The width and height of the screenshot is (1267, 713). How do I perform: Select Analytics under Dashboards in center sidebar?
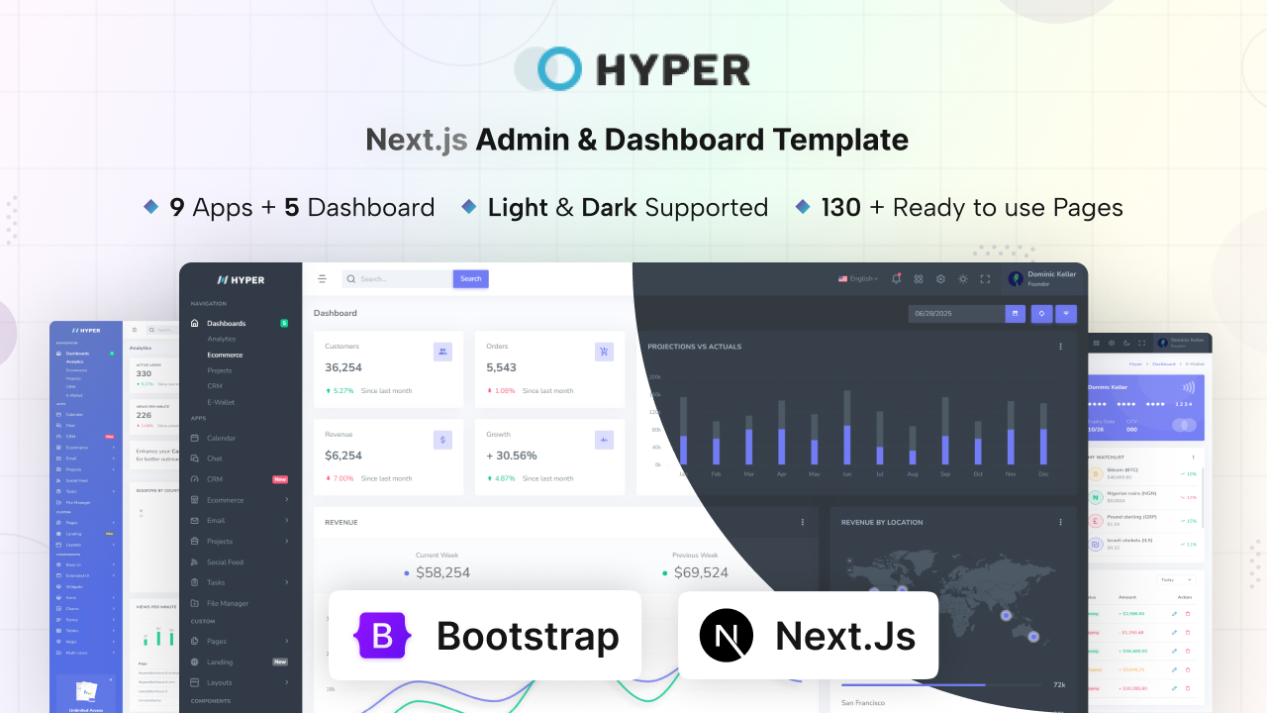click(x=222, y=339)
